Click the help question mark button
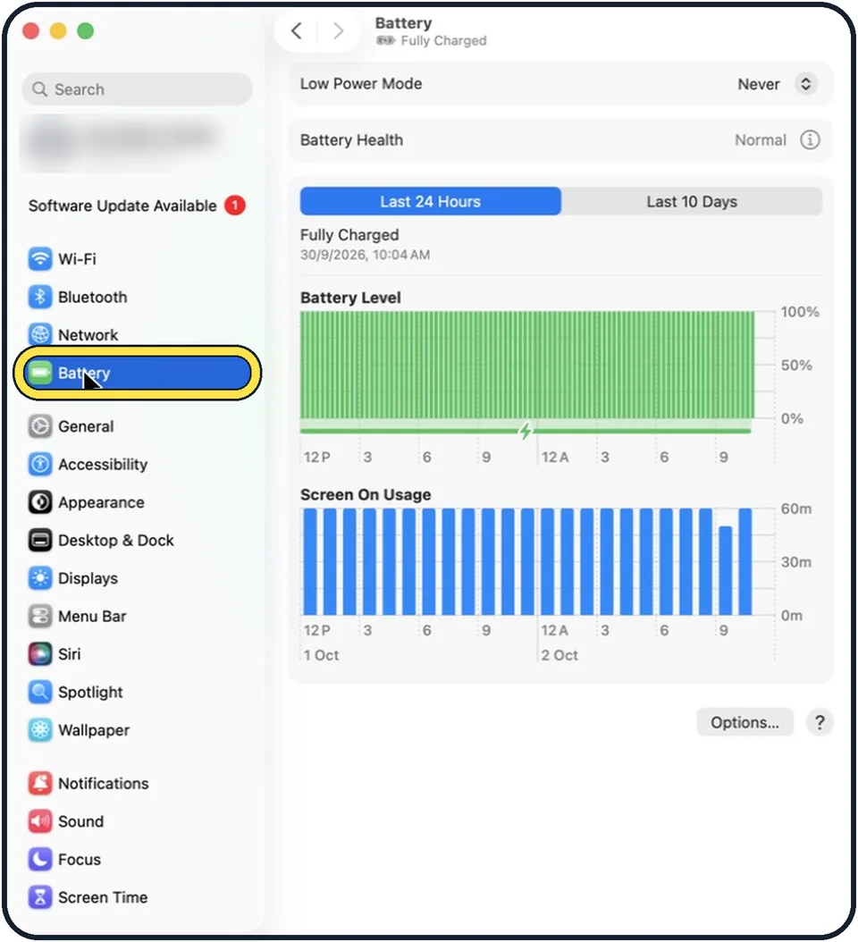 820,722
